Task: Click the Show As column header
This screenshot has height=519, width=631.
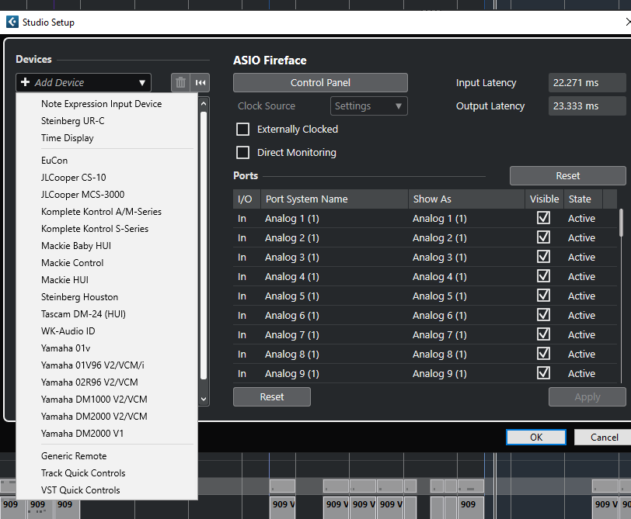Action: [466, 199]
